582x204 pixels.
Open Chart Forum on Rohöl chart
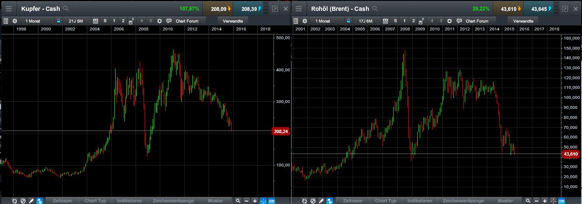click(475, 21)
